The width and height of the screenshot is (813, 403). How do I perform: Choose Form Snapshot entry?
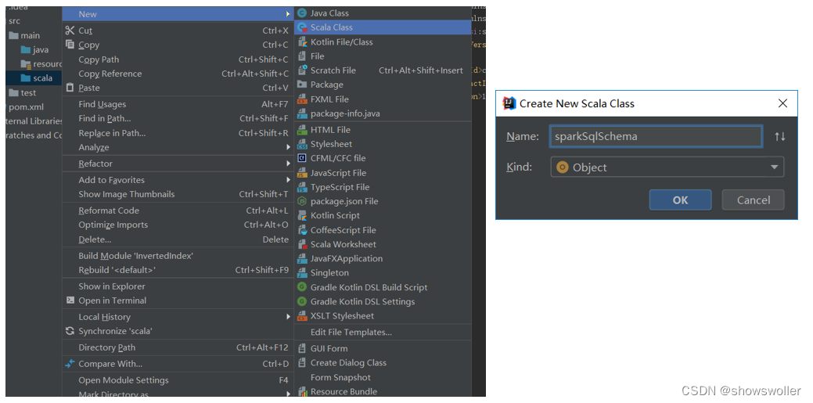pos(383,378)
